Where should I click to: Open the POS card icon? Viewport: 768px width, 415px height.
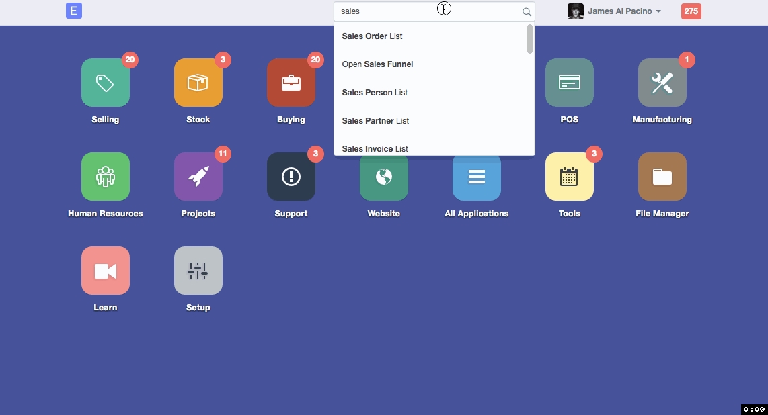click(x=570, y=83)
